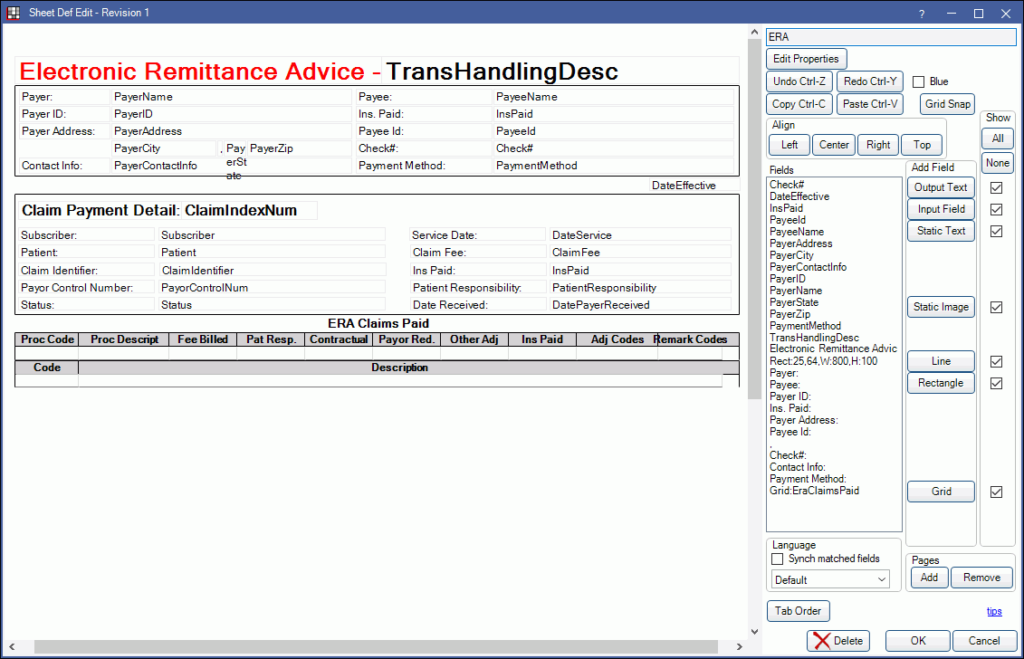Image resolution: width=1024 pixels, height=659 pixels.
Task: Toggle the Blue checkbox
Action: 918,81
